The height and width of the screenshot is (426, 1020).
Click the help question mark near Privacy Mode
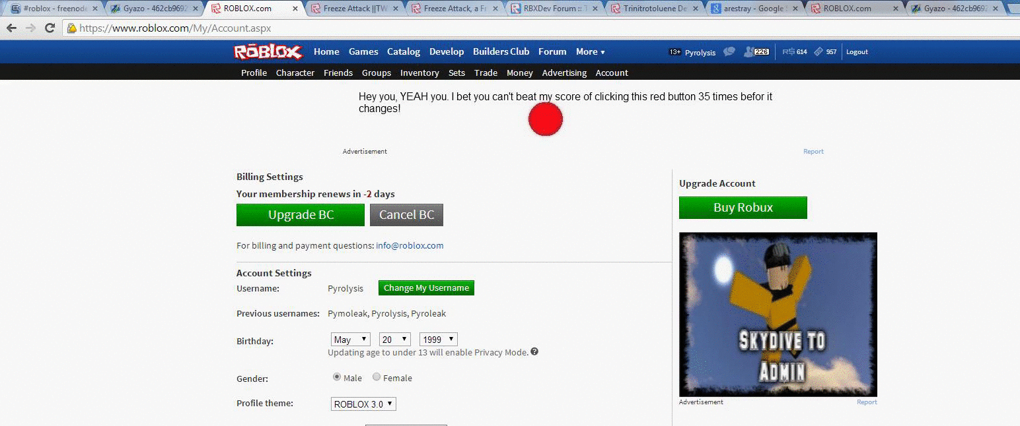pos(534,351)
